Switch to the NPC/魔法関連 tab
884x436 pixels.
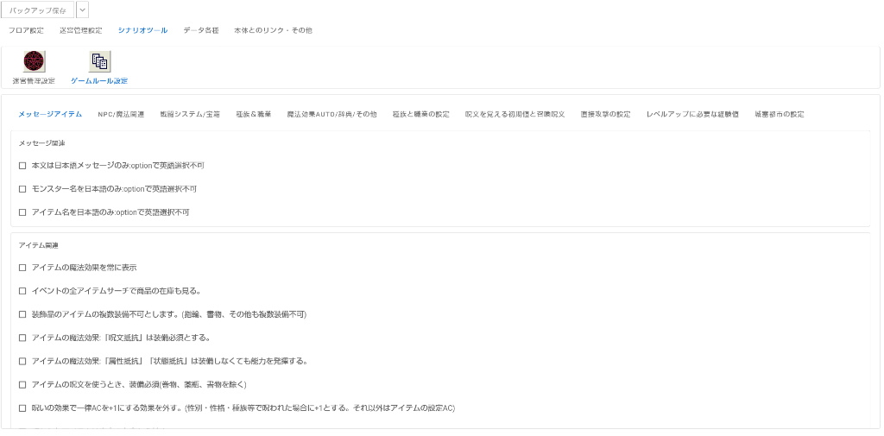click(x=121, y=114)
